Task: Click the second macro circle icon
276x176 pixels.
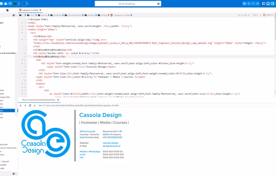Action: tap(249, 4)
